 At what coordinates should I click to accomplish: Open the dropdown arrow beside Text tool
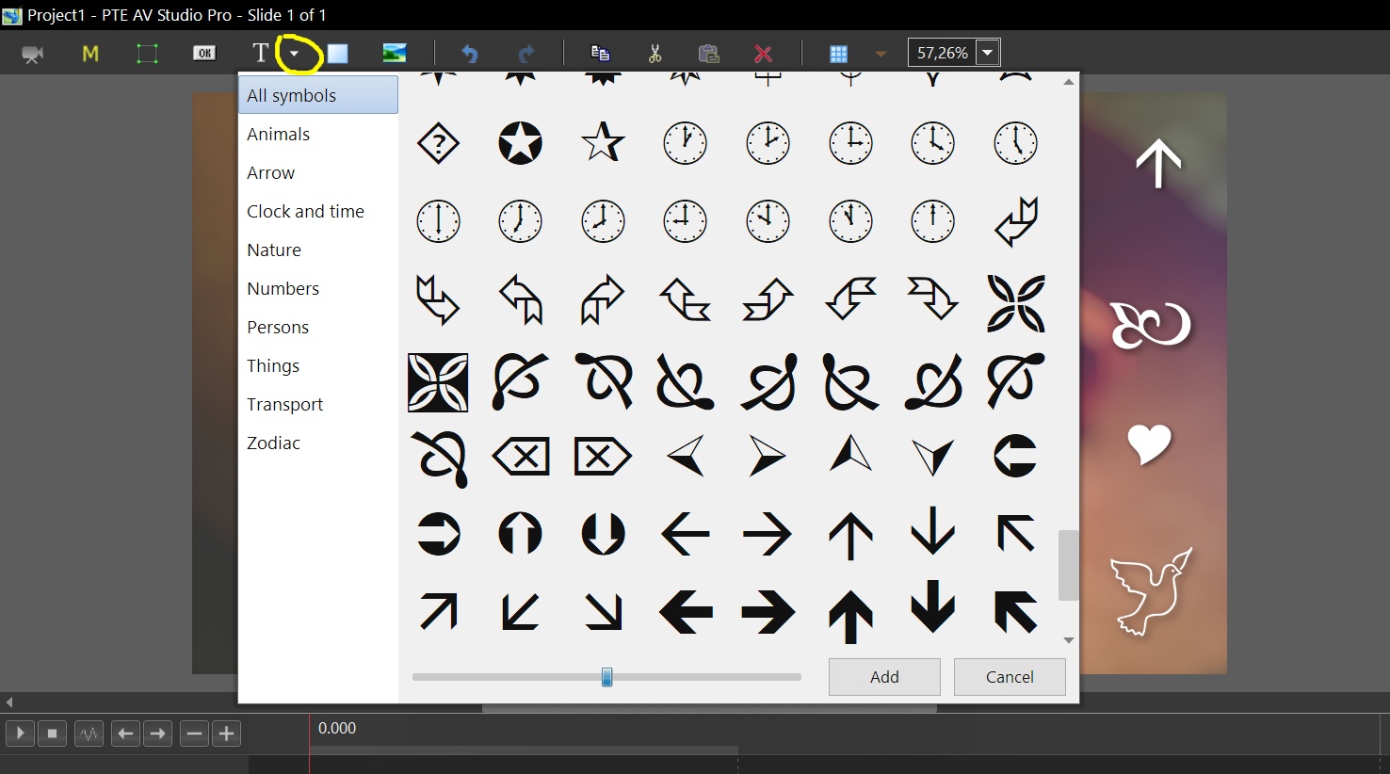pyautogui.click(x=295, y=54)
